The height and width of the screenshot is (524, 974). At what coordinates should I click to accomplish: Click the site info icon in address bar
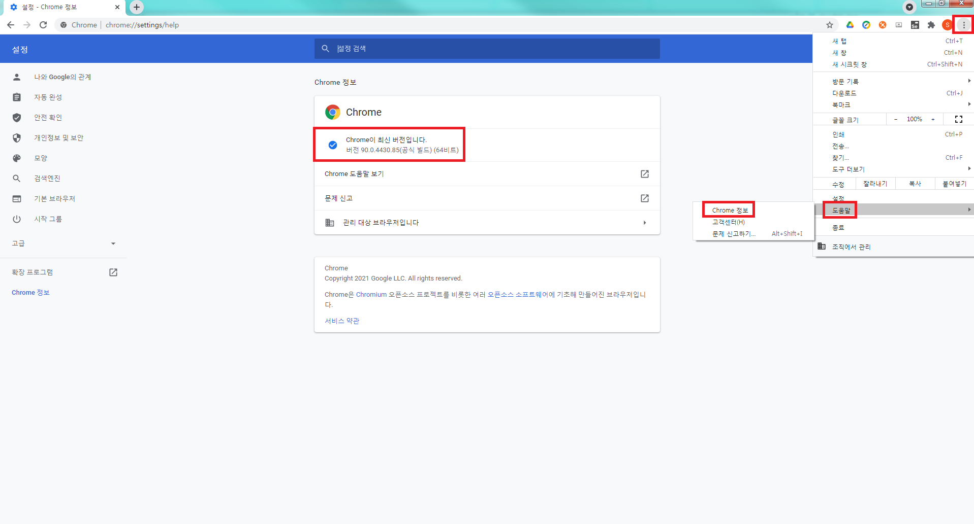click(64, 25)
